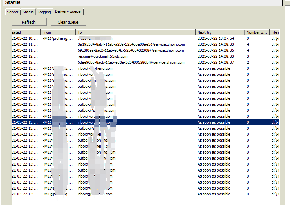The height and width of the screenshot is (205, 290).
Task: Select the last message in the queue list
Action: pos(141,194)
